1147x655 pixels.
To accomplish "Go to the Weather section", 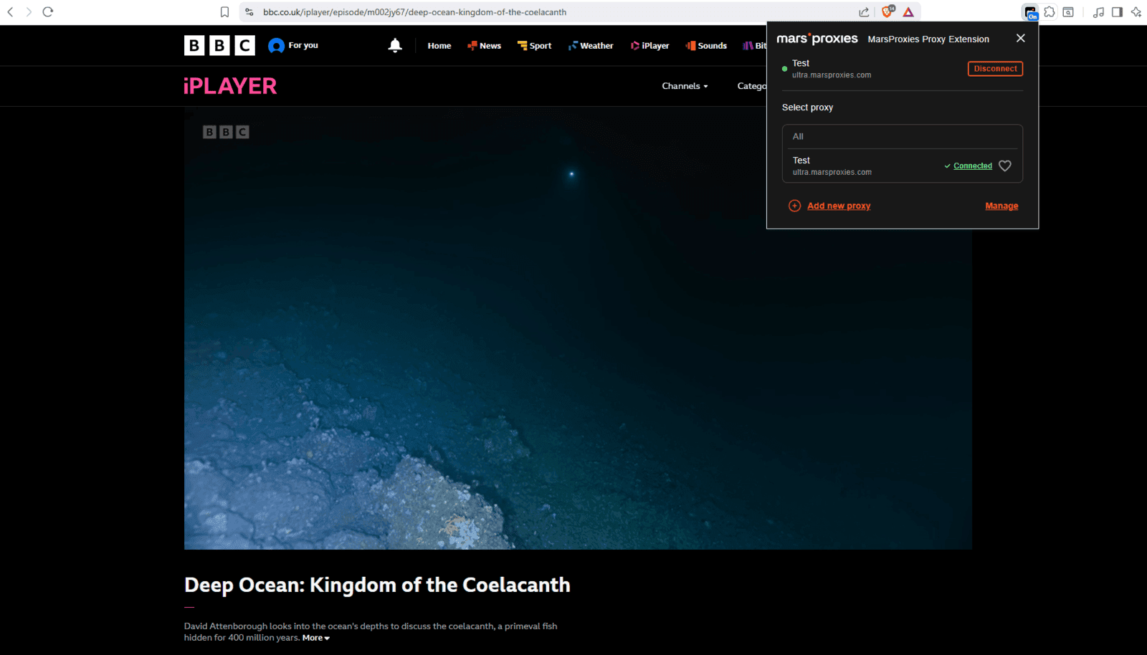I will (x=591, y=46).
